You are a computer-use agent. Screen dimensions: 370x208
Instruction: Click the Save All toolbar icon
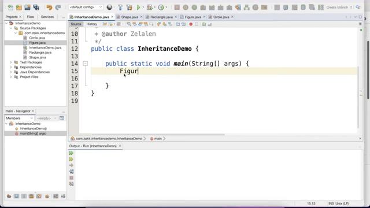pyautogui.click(x=36, y=8)
